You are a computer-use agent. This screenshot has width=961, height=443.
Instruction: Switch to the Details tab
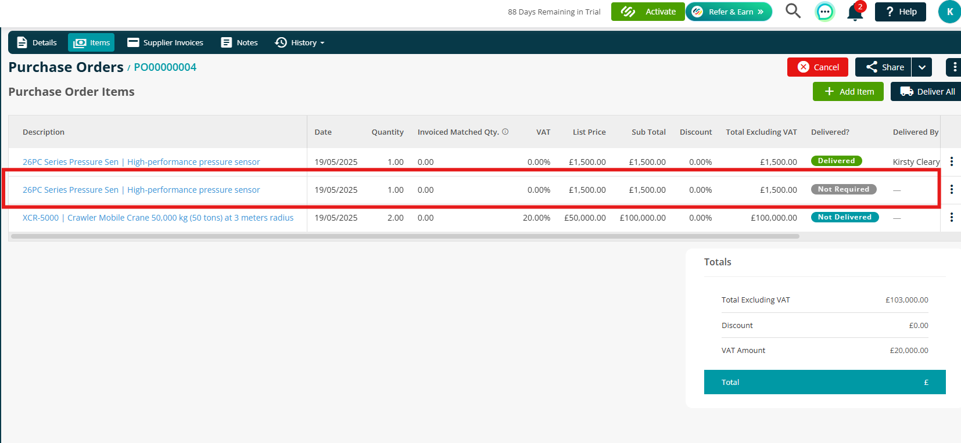(37, 42)
